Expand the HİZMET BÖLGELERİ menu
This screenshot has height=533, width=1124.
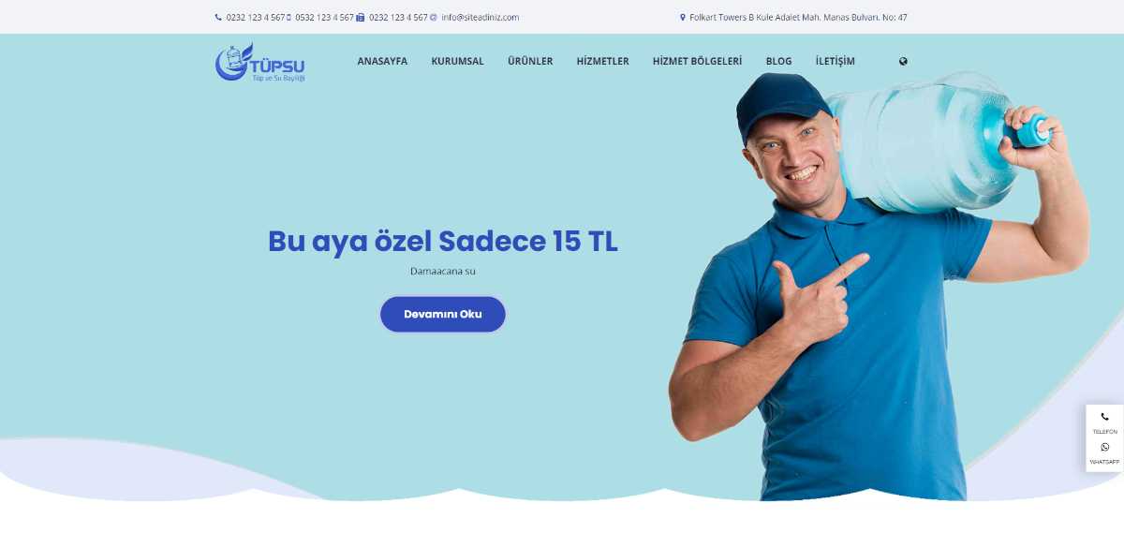click(697, 61)
